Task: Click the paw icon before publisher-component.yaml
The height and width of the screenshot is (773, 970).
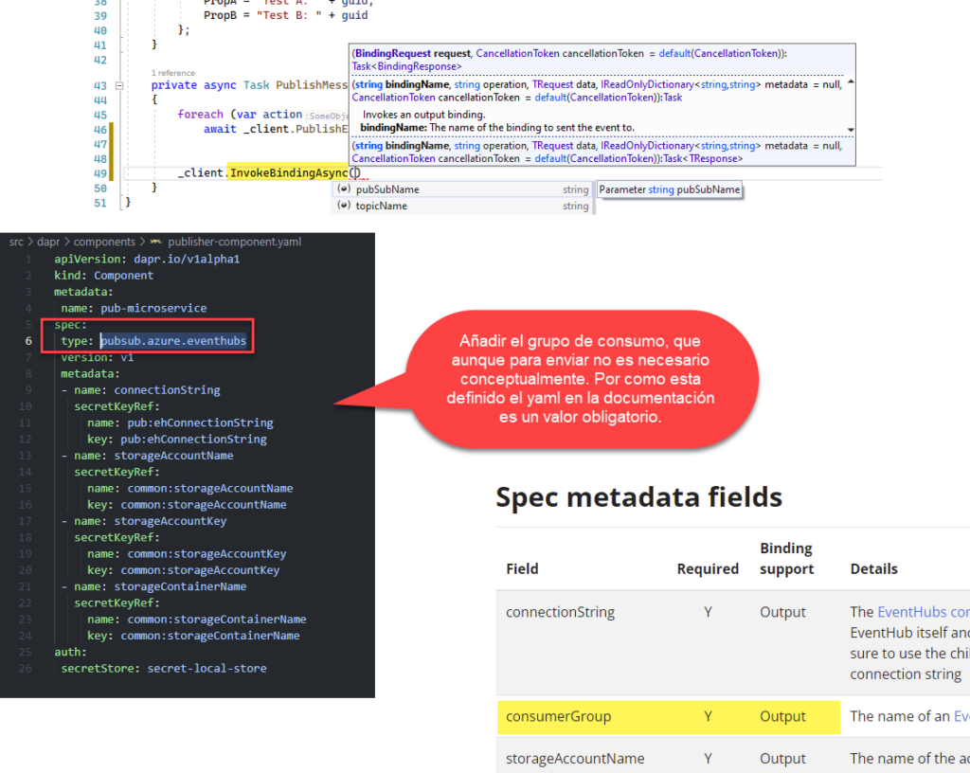Action: click(x=155, y=242)
